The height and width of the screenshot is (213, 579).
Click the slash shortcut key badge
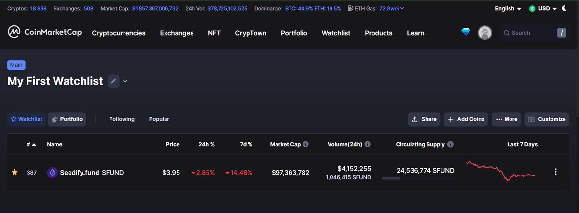coord(561,33)
